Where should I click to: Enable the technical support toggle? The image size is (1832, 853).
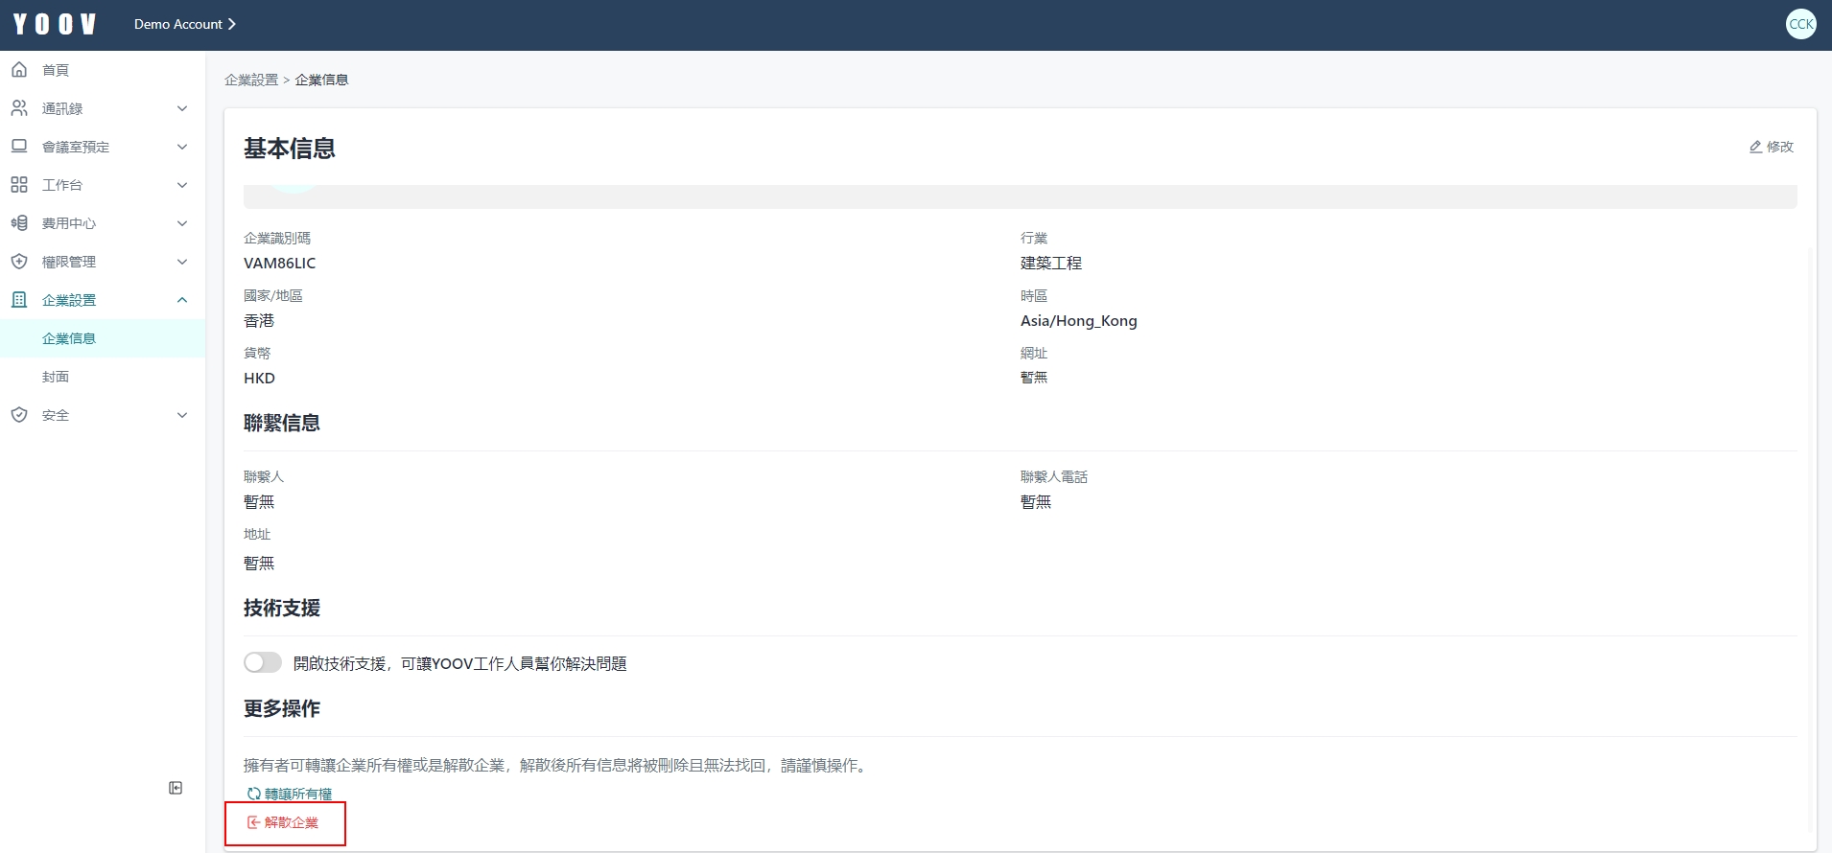(x=263, y=663)
